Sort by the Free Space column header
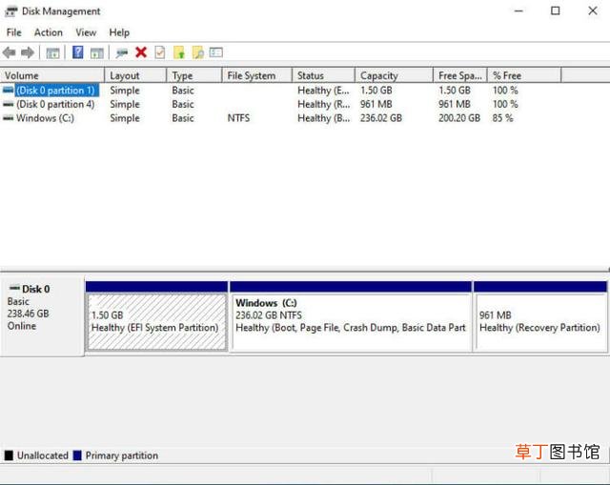 click(460, 75)
